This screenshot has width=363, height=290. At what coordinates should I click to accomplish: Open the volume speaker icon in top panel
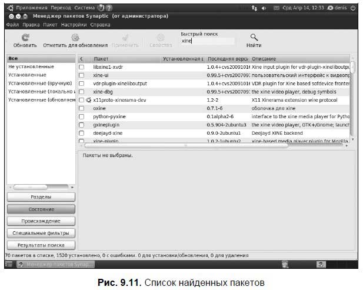[264, 8]
